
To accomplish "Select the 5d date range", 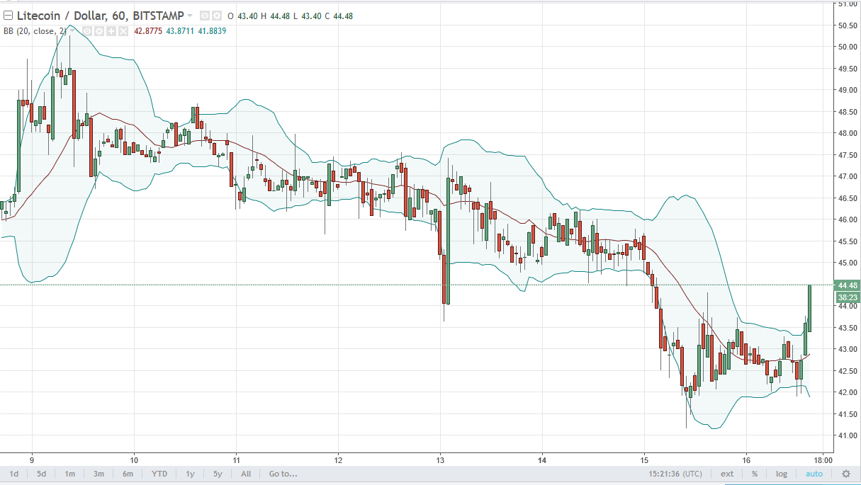I will pos(42,474).
